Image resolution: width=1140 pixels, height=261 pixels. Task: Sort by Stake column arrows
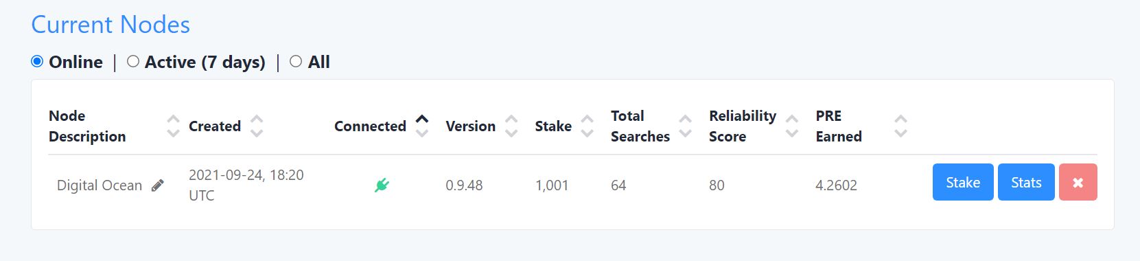[x=588, y=126]
